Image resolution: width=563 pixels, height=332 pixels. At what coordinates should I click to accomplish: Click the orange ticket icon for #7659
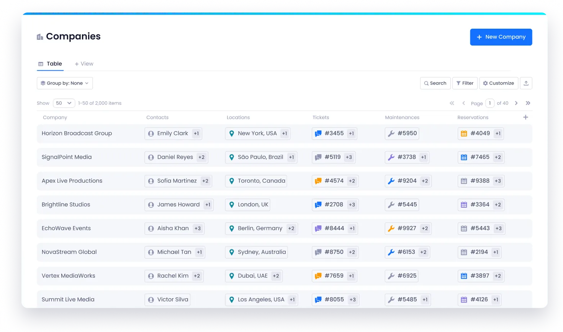pos(318,276)
